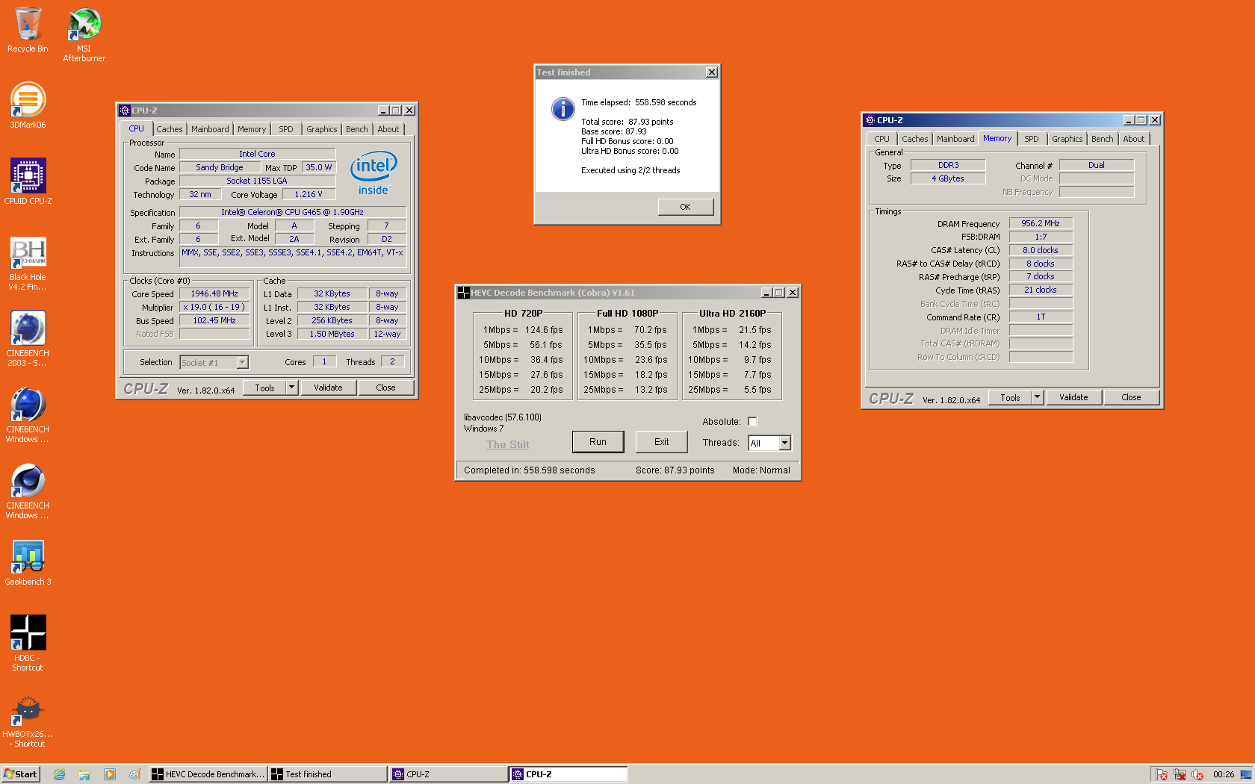Click the right CPU-Z title bar icon

coord(870,120)
